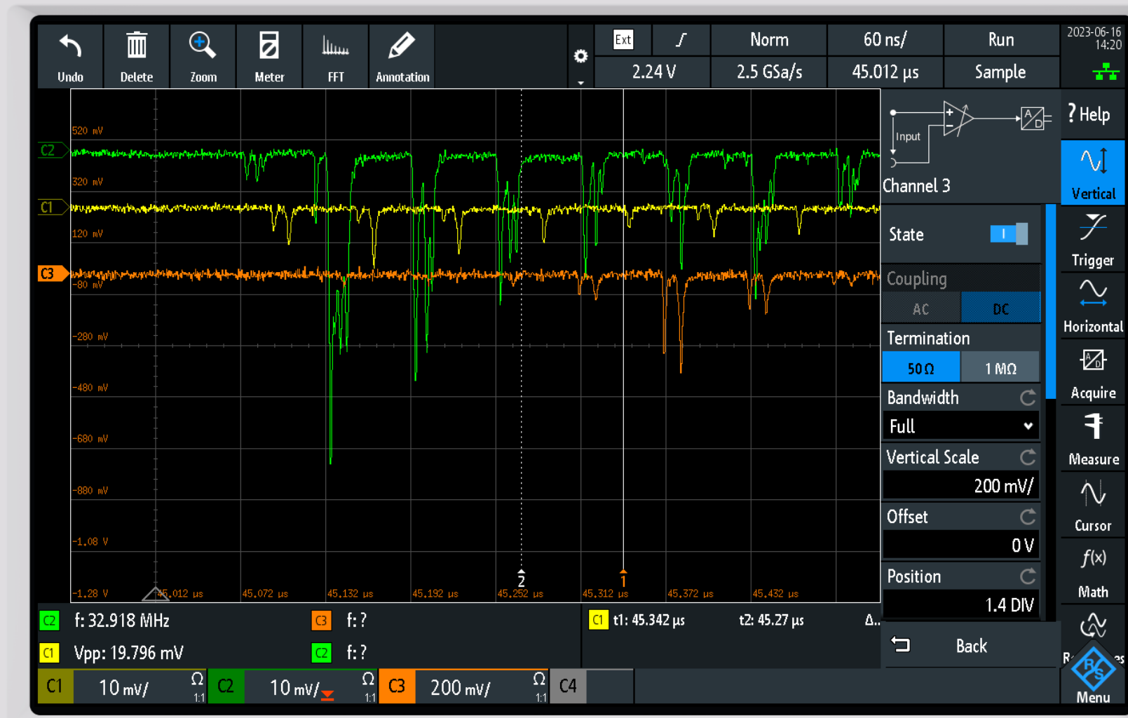This screenshot has height=718, width=1128.
Task: Select 1 MΩ termination
Action: (1000, 368)
